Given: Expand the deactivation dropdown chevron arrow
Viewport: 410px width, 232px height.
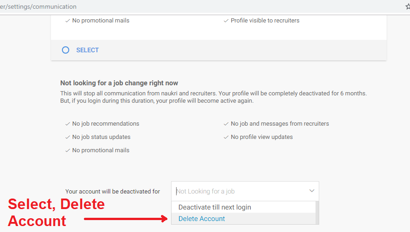Looking at the screenshot, I should coord(312,191).
